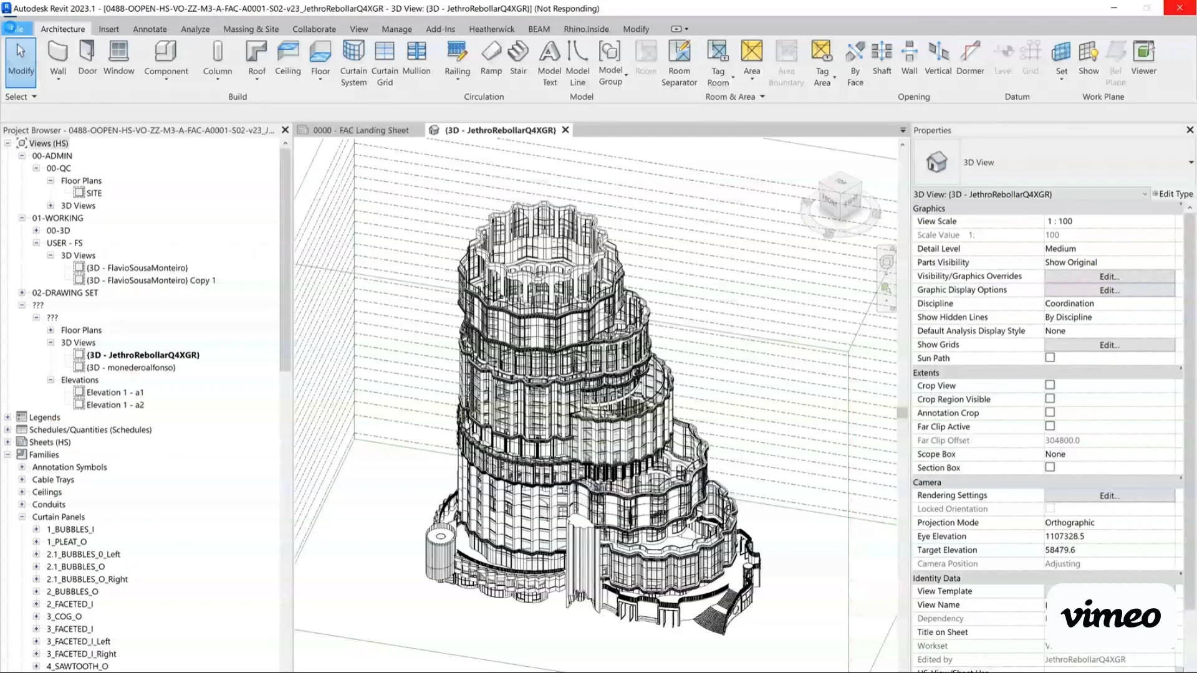Open the Shaft opening tool
This screenshot has height=673, width=1197.
click(882, 59)
